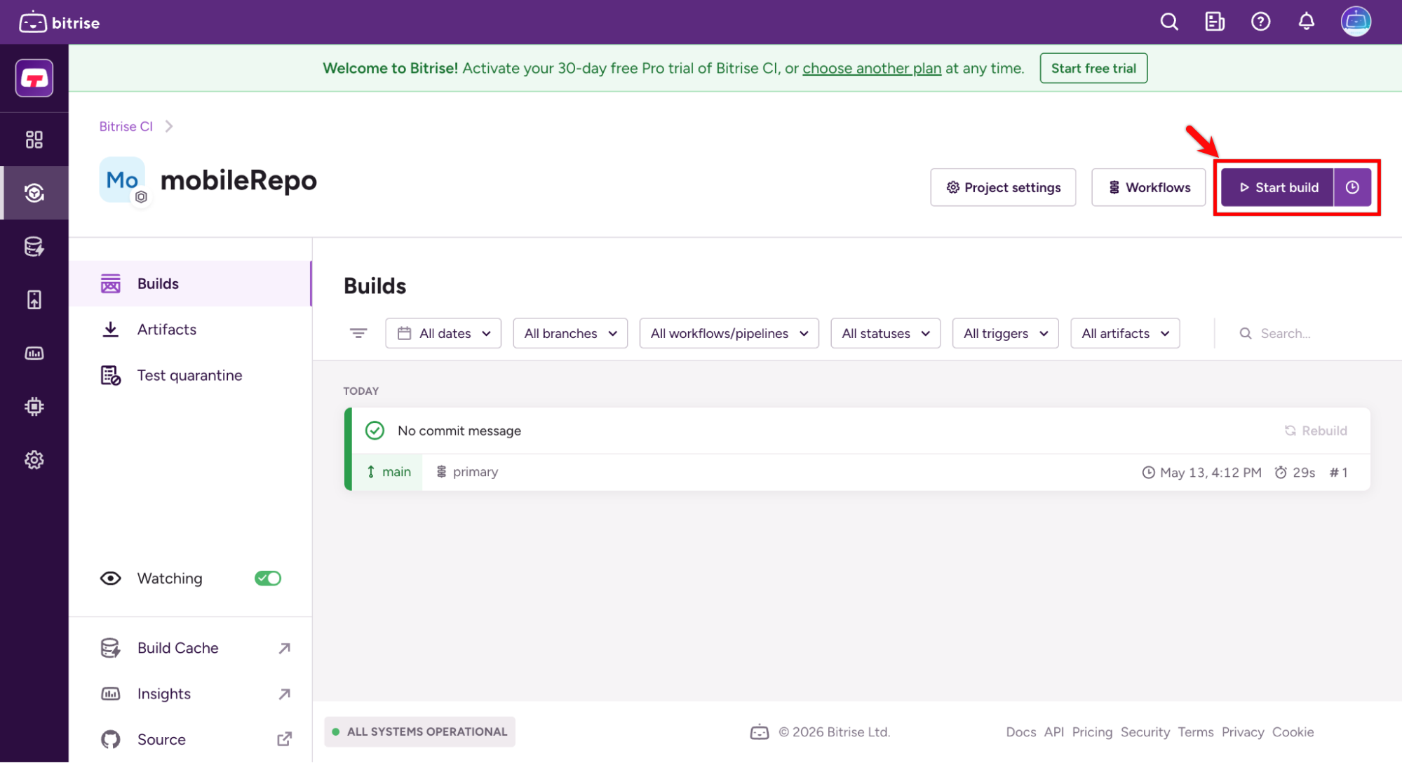This screenshot has height=763, width=1402.
Task: Click Rebuild on the build row
Action: point(1316,431)
